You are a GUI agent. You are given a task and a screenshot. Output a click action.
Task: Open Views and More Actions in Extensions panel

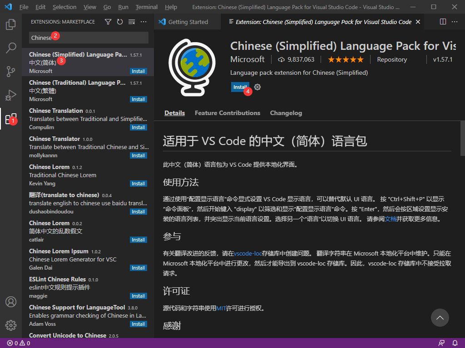tap(143, 22)
